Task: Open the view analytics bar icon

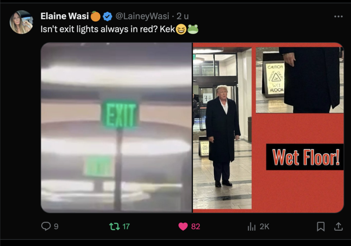Action: point(252,226)
